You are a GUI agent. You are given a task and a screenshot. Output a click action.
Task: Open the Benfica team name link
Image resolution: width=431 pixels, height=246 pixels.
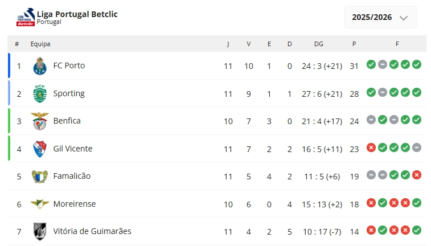pos(67,121)
